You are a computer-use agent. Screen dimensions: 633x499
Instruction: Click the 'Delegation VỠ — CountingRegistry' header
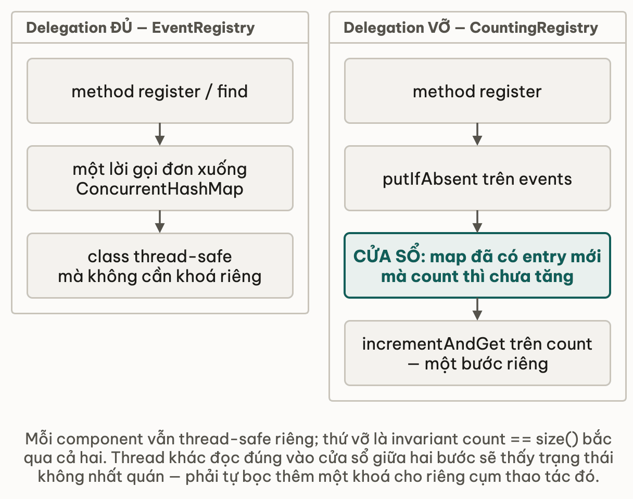coord(471,28)
